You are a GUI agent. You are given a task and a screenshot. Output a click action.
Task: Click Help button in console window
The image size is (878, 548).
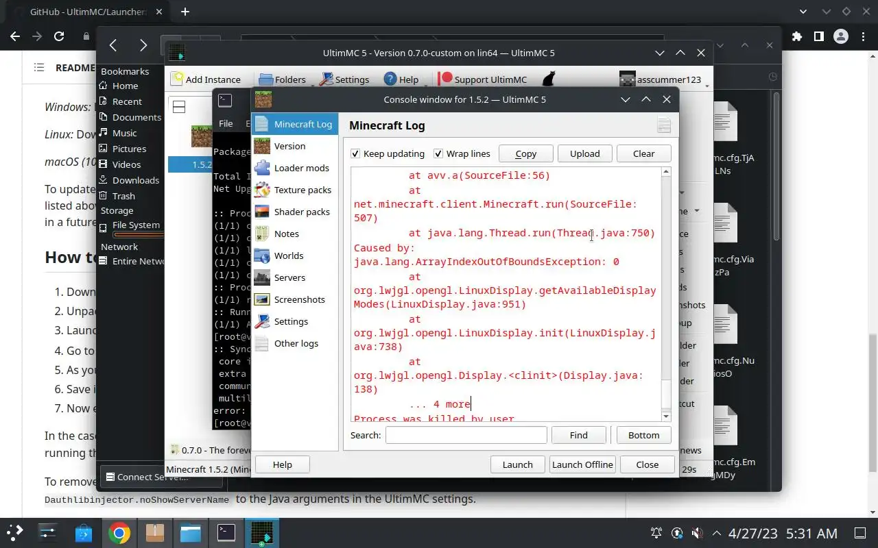(x=283, y=464)
